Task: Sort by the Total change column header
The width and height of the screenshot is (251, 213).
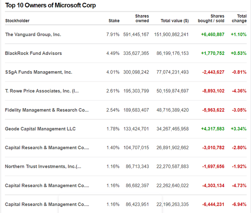Action: coord(239,19)
